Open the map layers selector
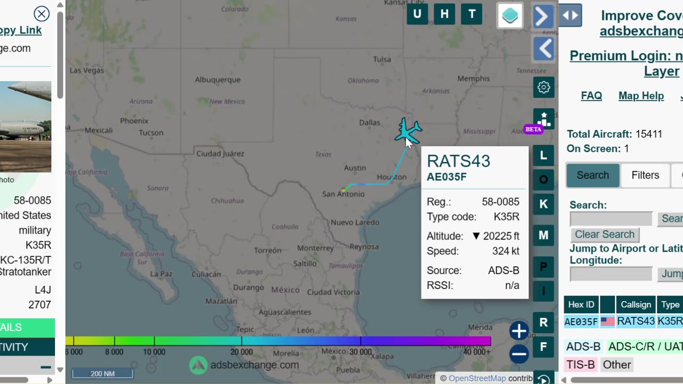This screenshot has height=384, width=683. click(x=510, y=15)
